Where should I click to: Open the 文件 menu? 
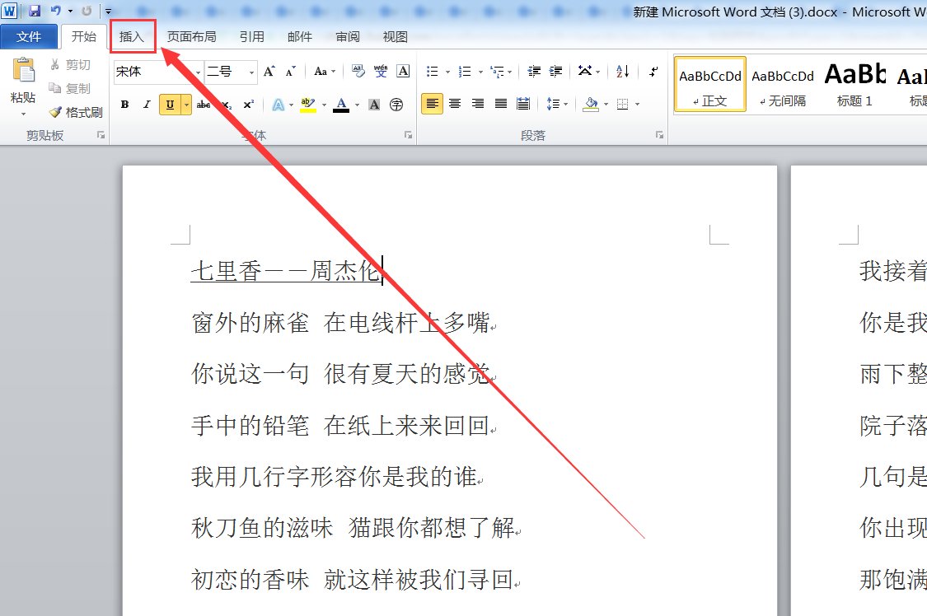click(30, 36)
